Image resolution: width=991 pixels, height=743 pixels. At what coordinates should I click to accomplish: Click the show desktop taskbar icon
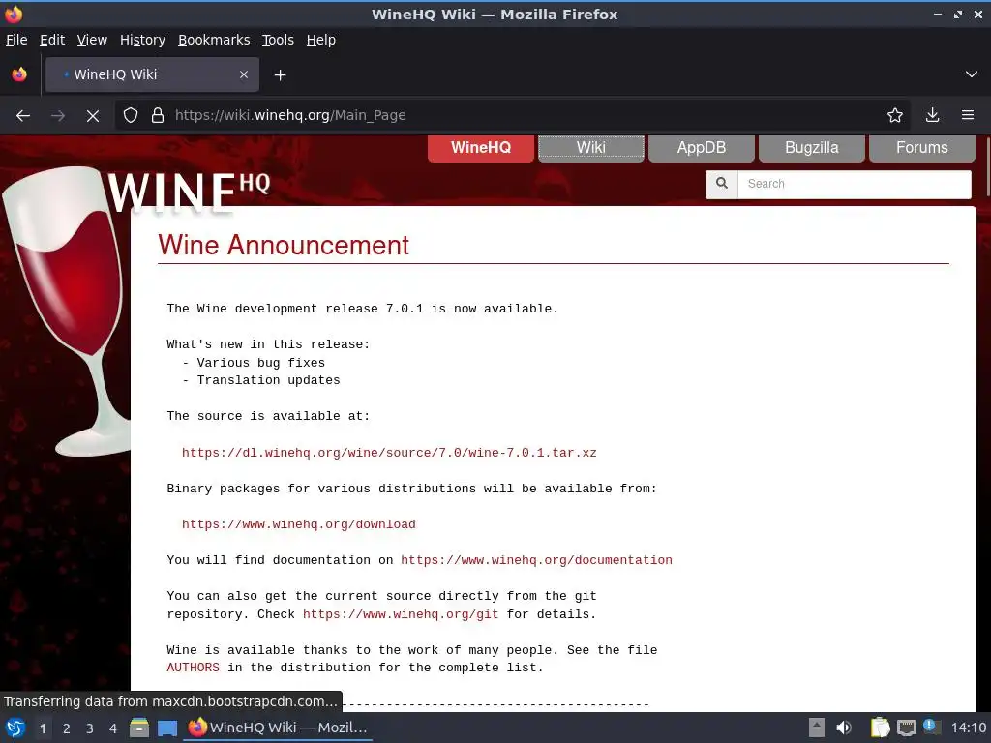point(167,728)
